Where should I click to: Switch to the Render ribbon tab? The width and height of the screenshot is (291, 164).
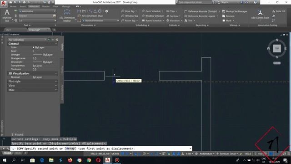pyautogui.click(x=45, y=6)
